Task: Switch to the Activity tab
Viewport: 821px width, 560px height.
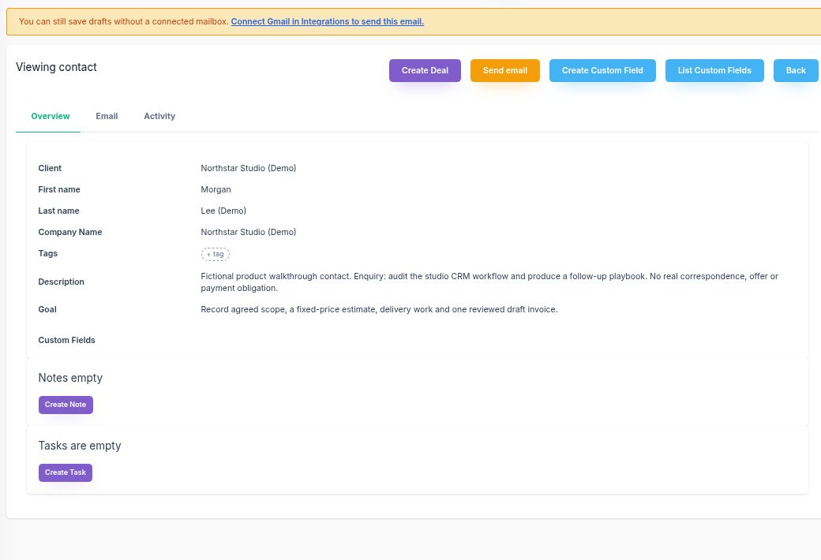Action: pyautogui.click(x=159, y=116)
